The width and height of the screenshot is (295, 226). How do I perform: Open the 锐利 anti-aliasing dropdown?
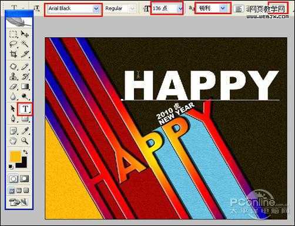tap(223, 8)
